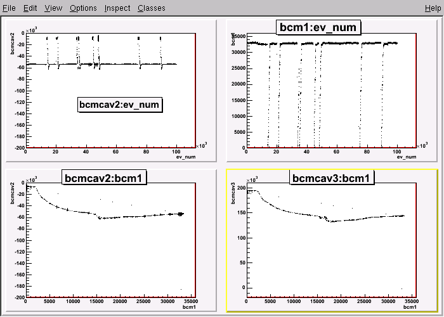Click the -100 y-axis tick in bcmcav2:ev_num plot

(x=19, y=91)
